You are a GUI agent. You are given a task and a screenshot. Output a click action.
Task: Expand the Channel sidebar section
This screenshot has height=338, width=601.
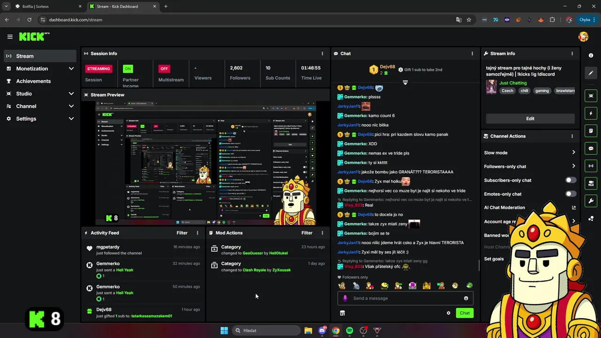point(71,106)
